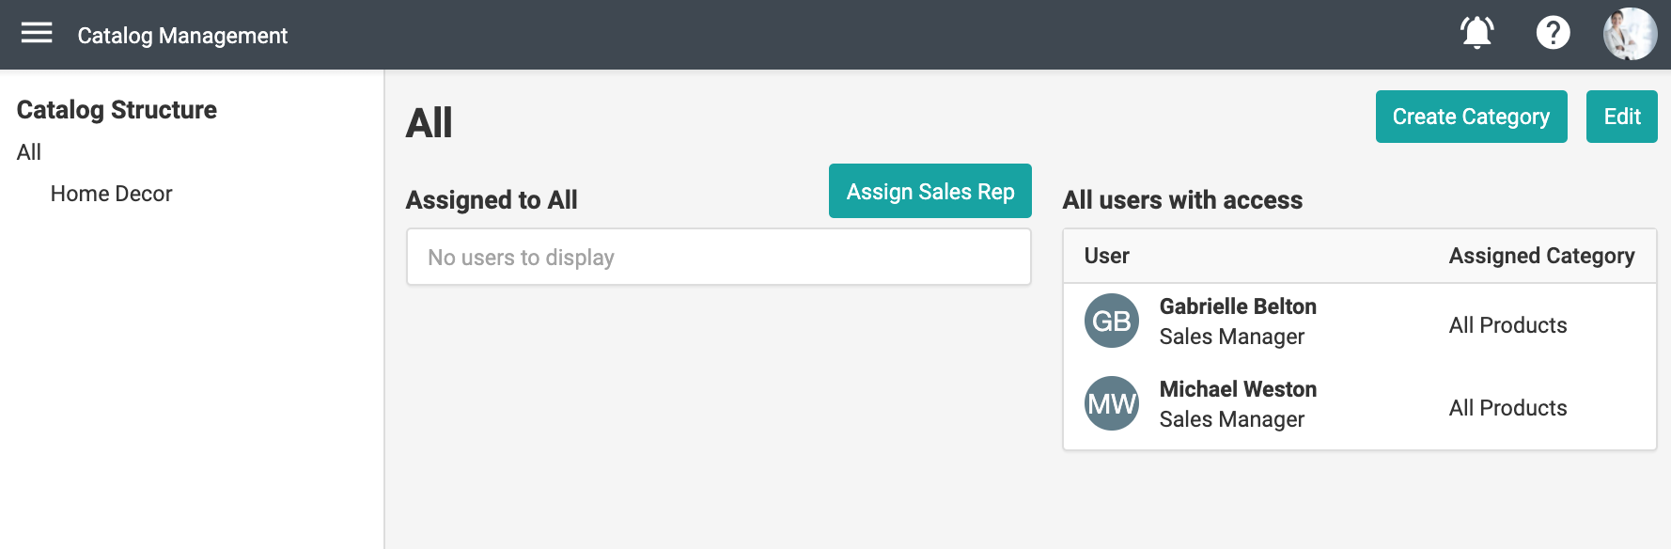Click the Assigned Category column header
This screenshot has height=549, width=1671.
[x=1541, y=256]
